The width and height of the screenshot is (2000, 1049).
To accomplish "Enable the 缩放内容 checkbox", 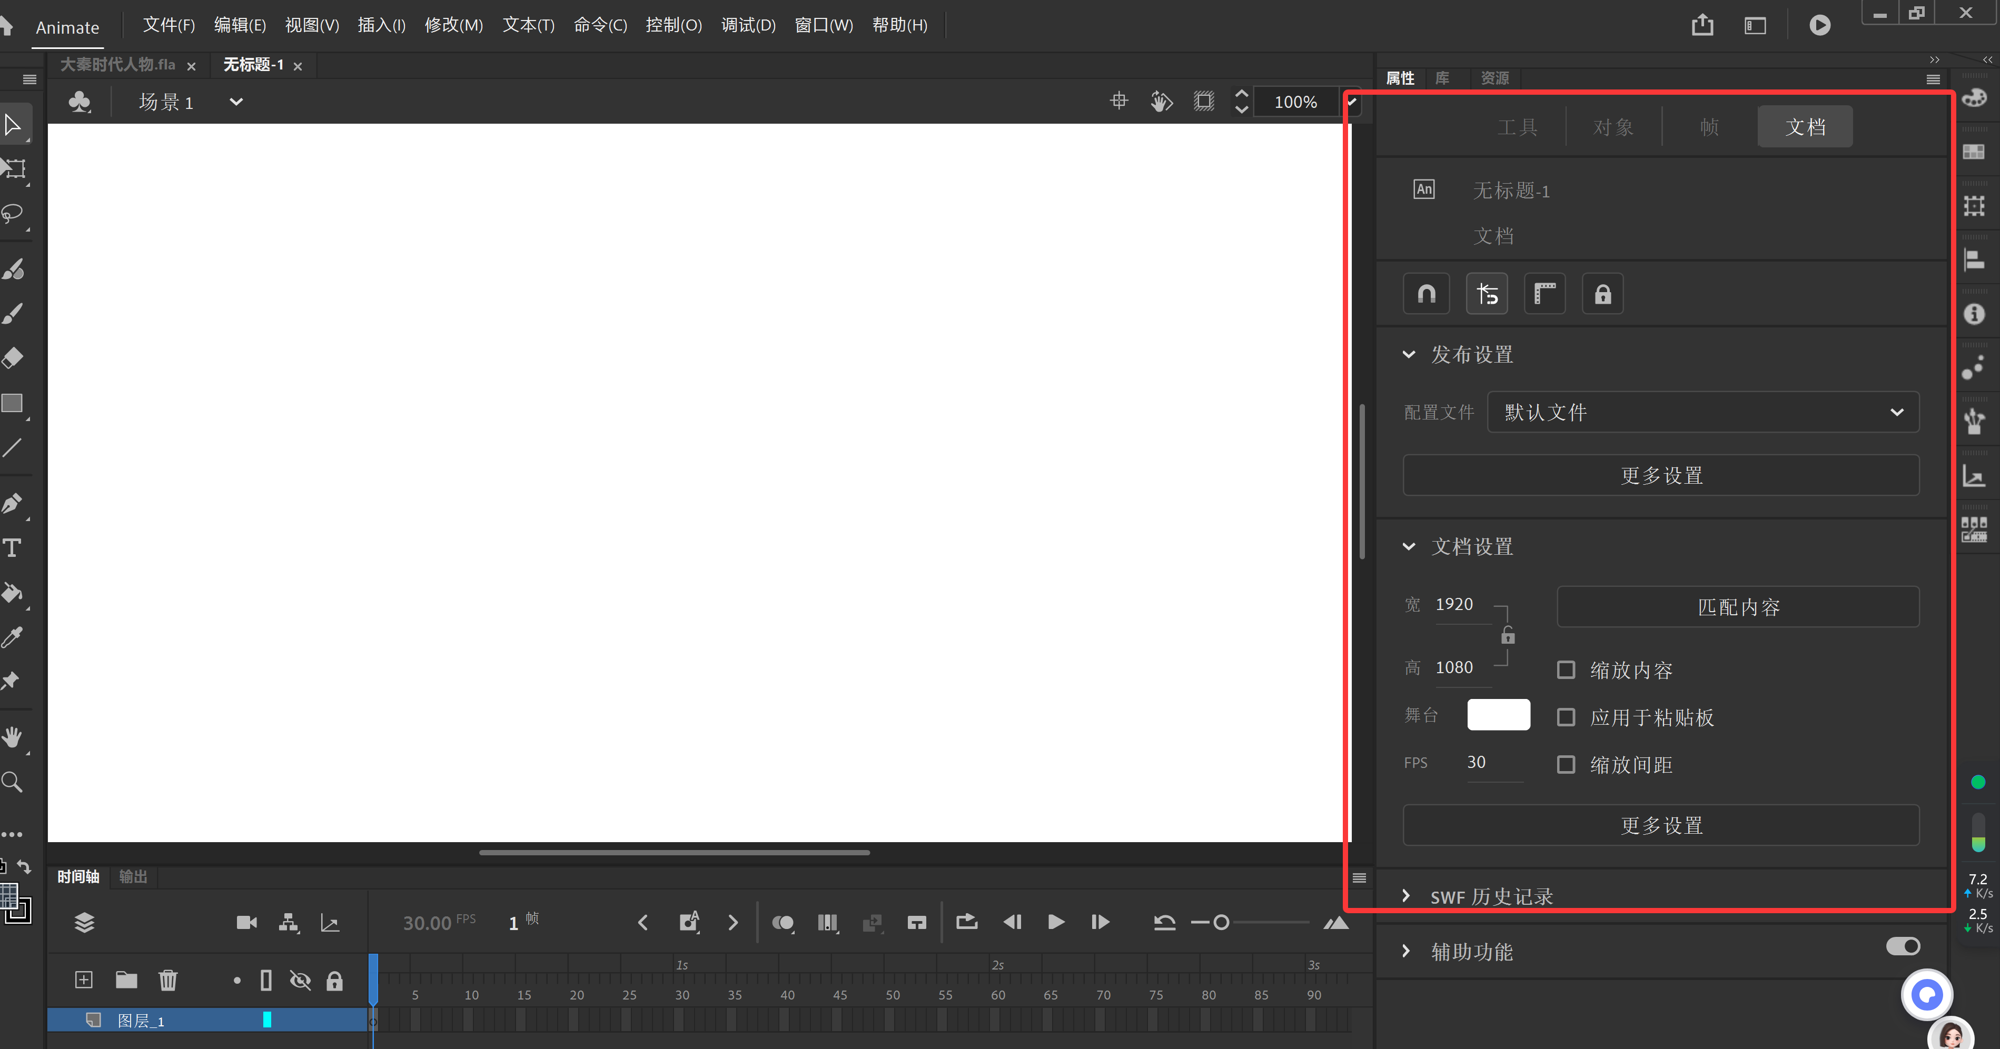I will 1566,670.
